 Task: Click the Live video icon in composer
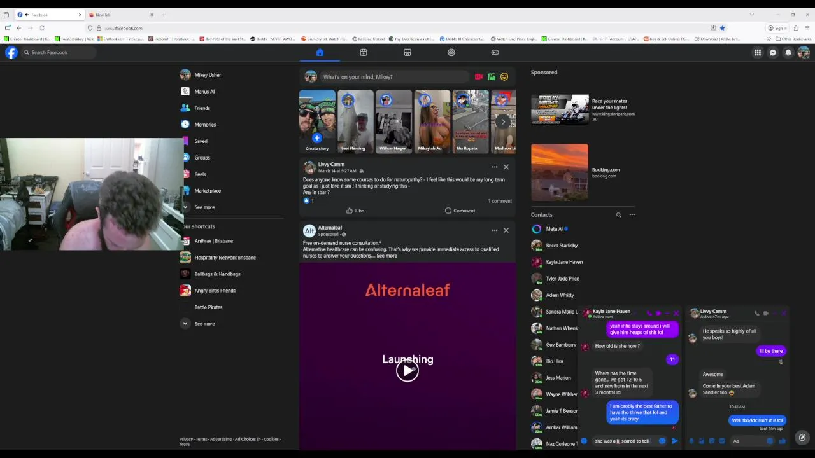(479, 77)
